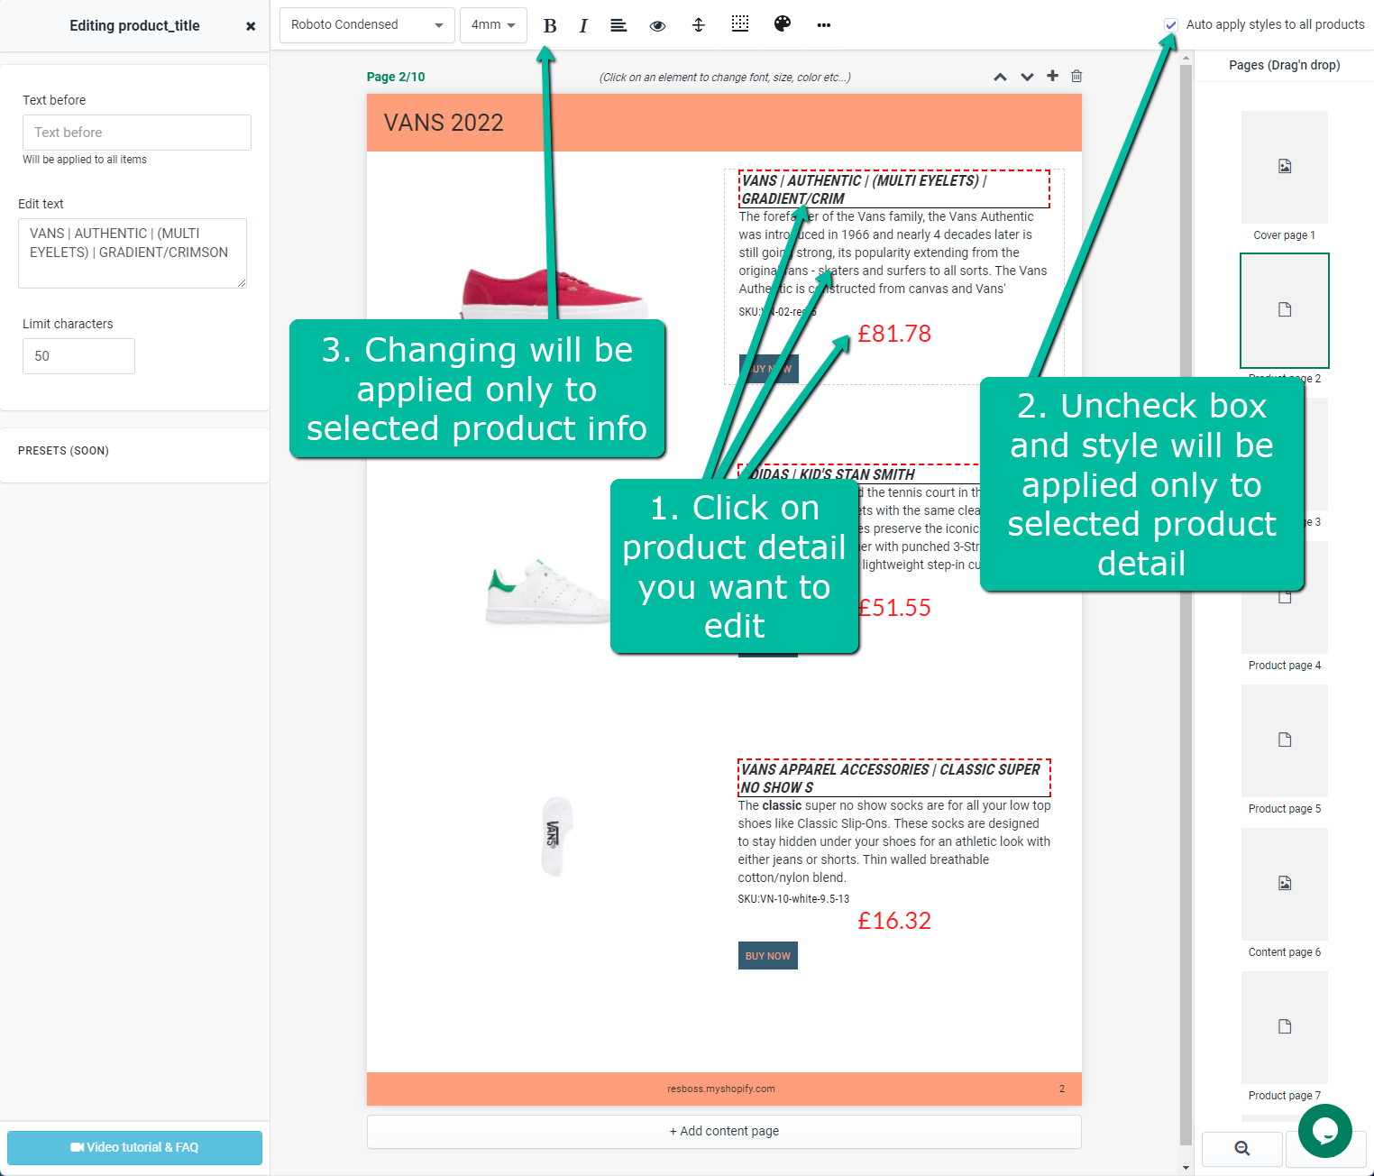Open Roboto Condensed font dropdown
The image size is (1374, 1176).
click(x=367, y=25)
